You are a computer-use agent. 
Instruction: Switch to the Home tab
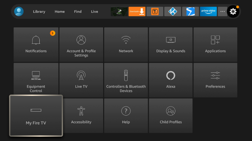(59, 12)
